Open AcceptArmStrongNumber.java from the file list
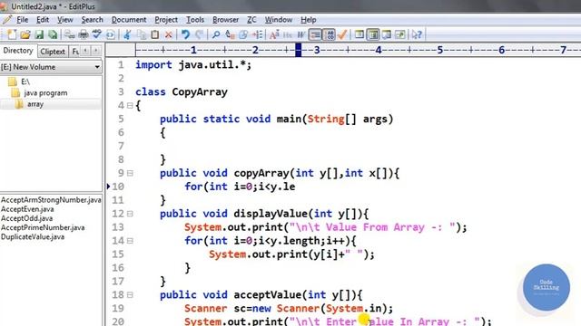This screenshot has height=326, width=581. pos(51,200)
